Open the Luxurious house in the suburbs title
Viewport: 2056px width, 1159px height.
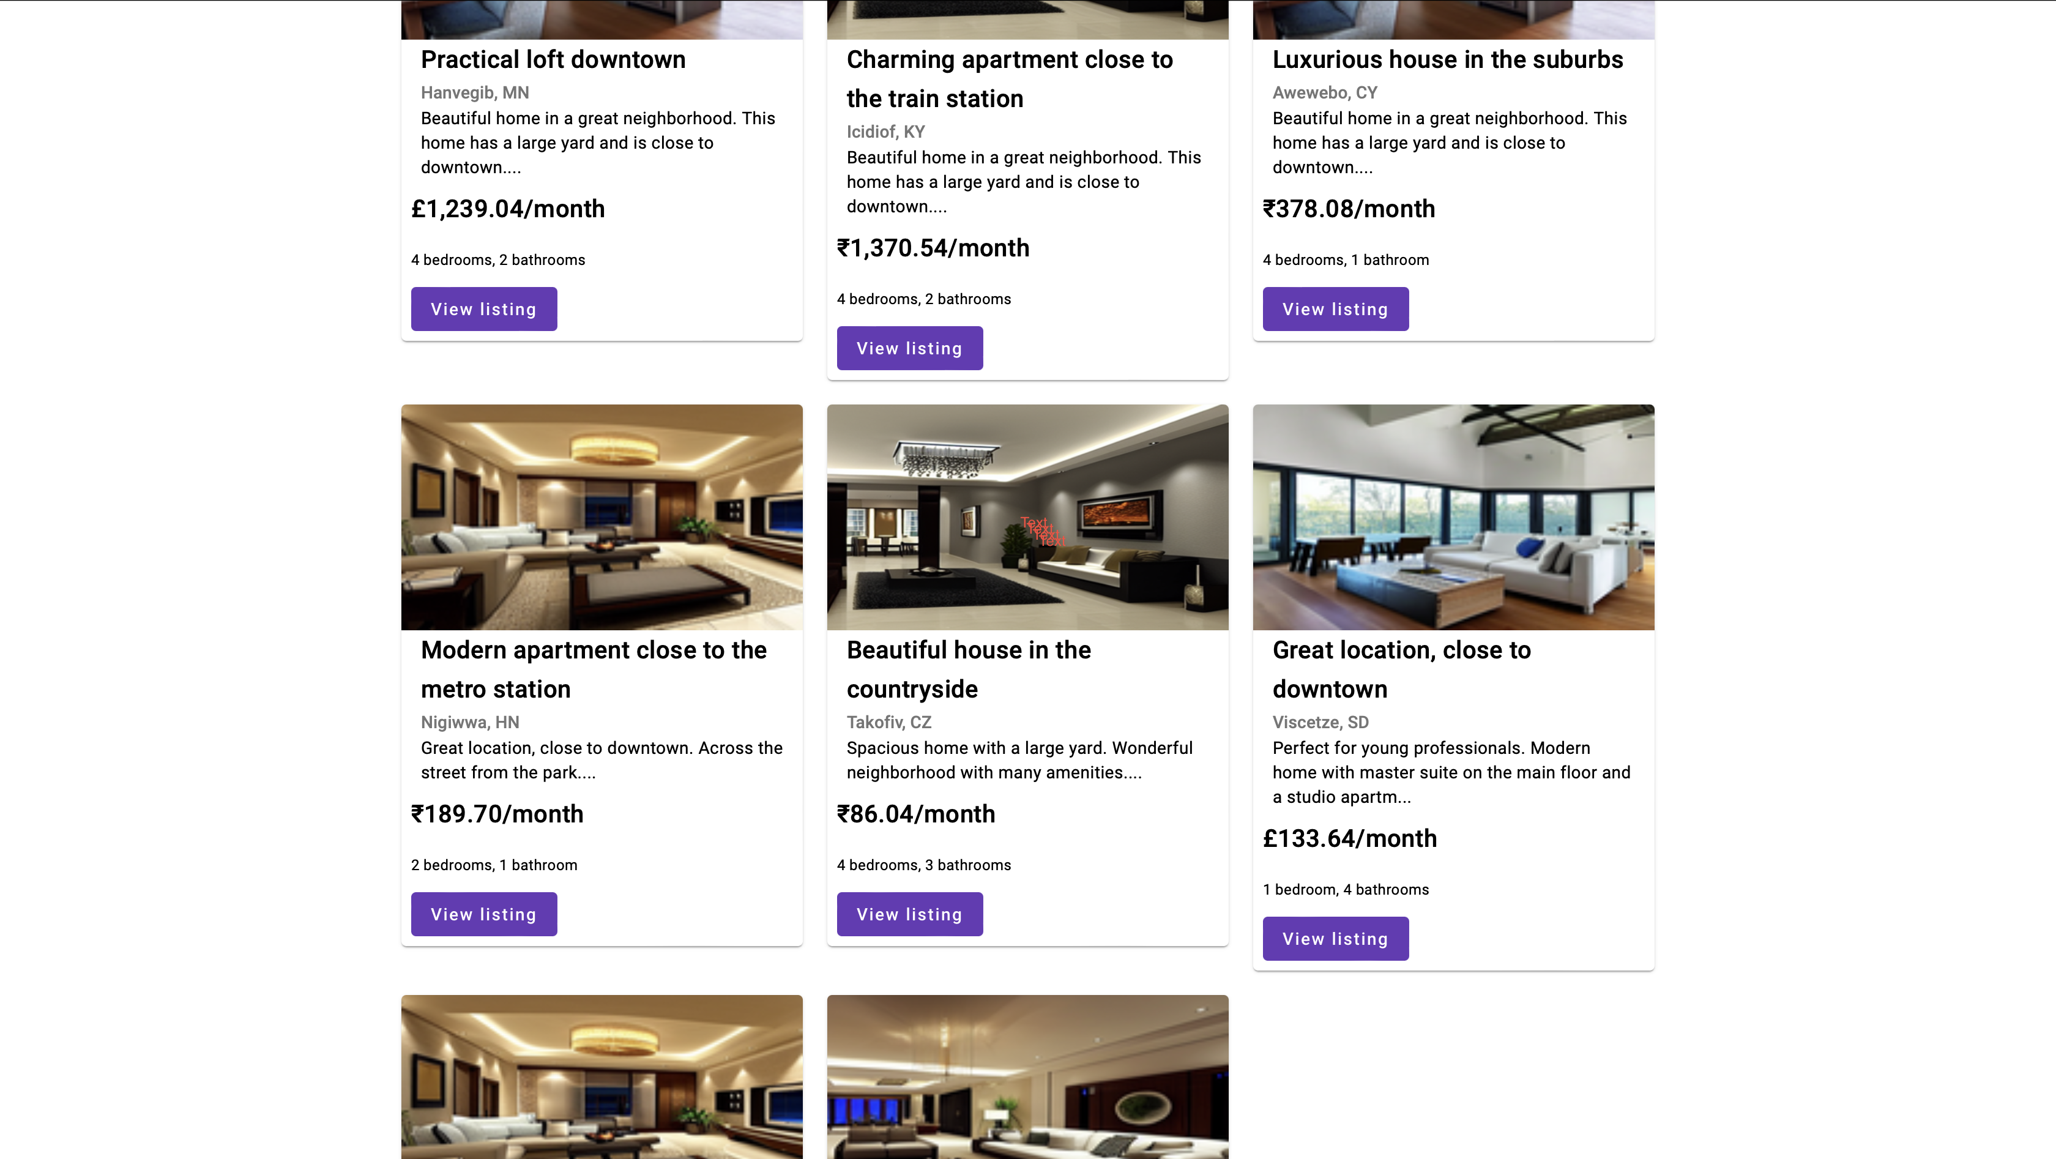[x=1447, y=59]
